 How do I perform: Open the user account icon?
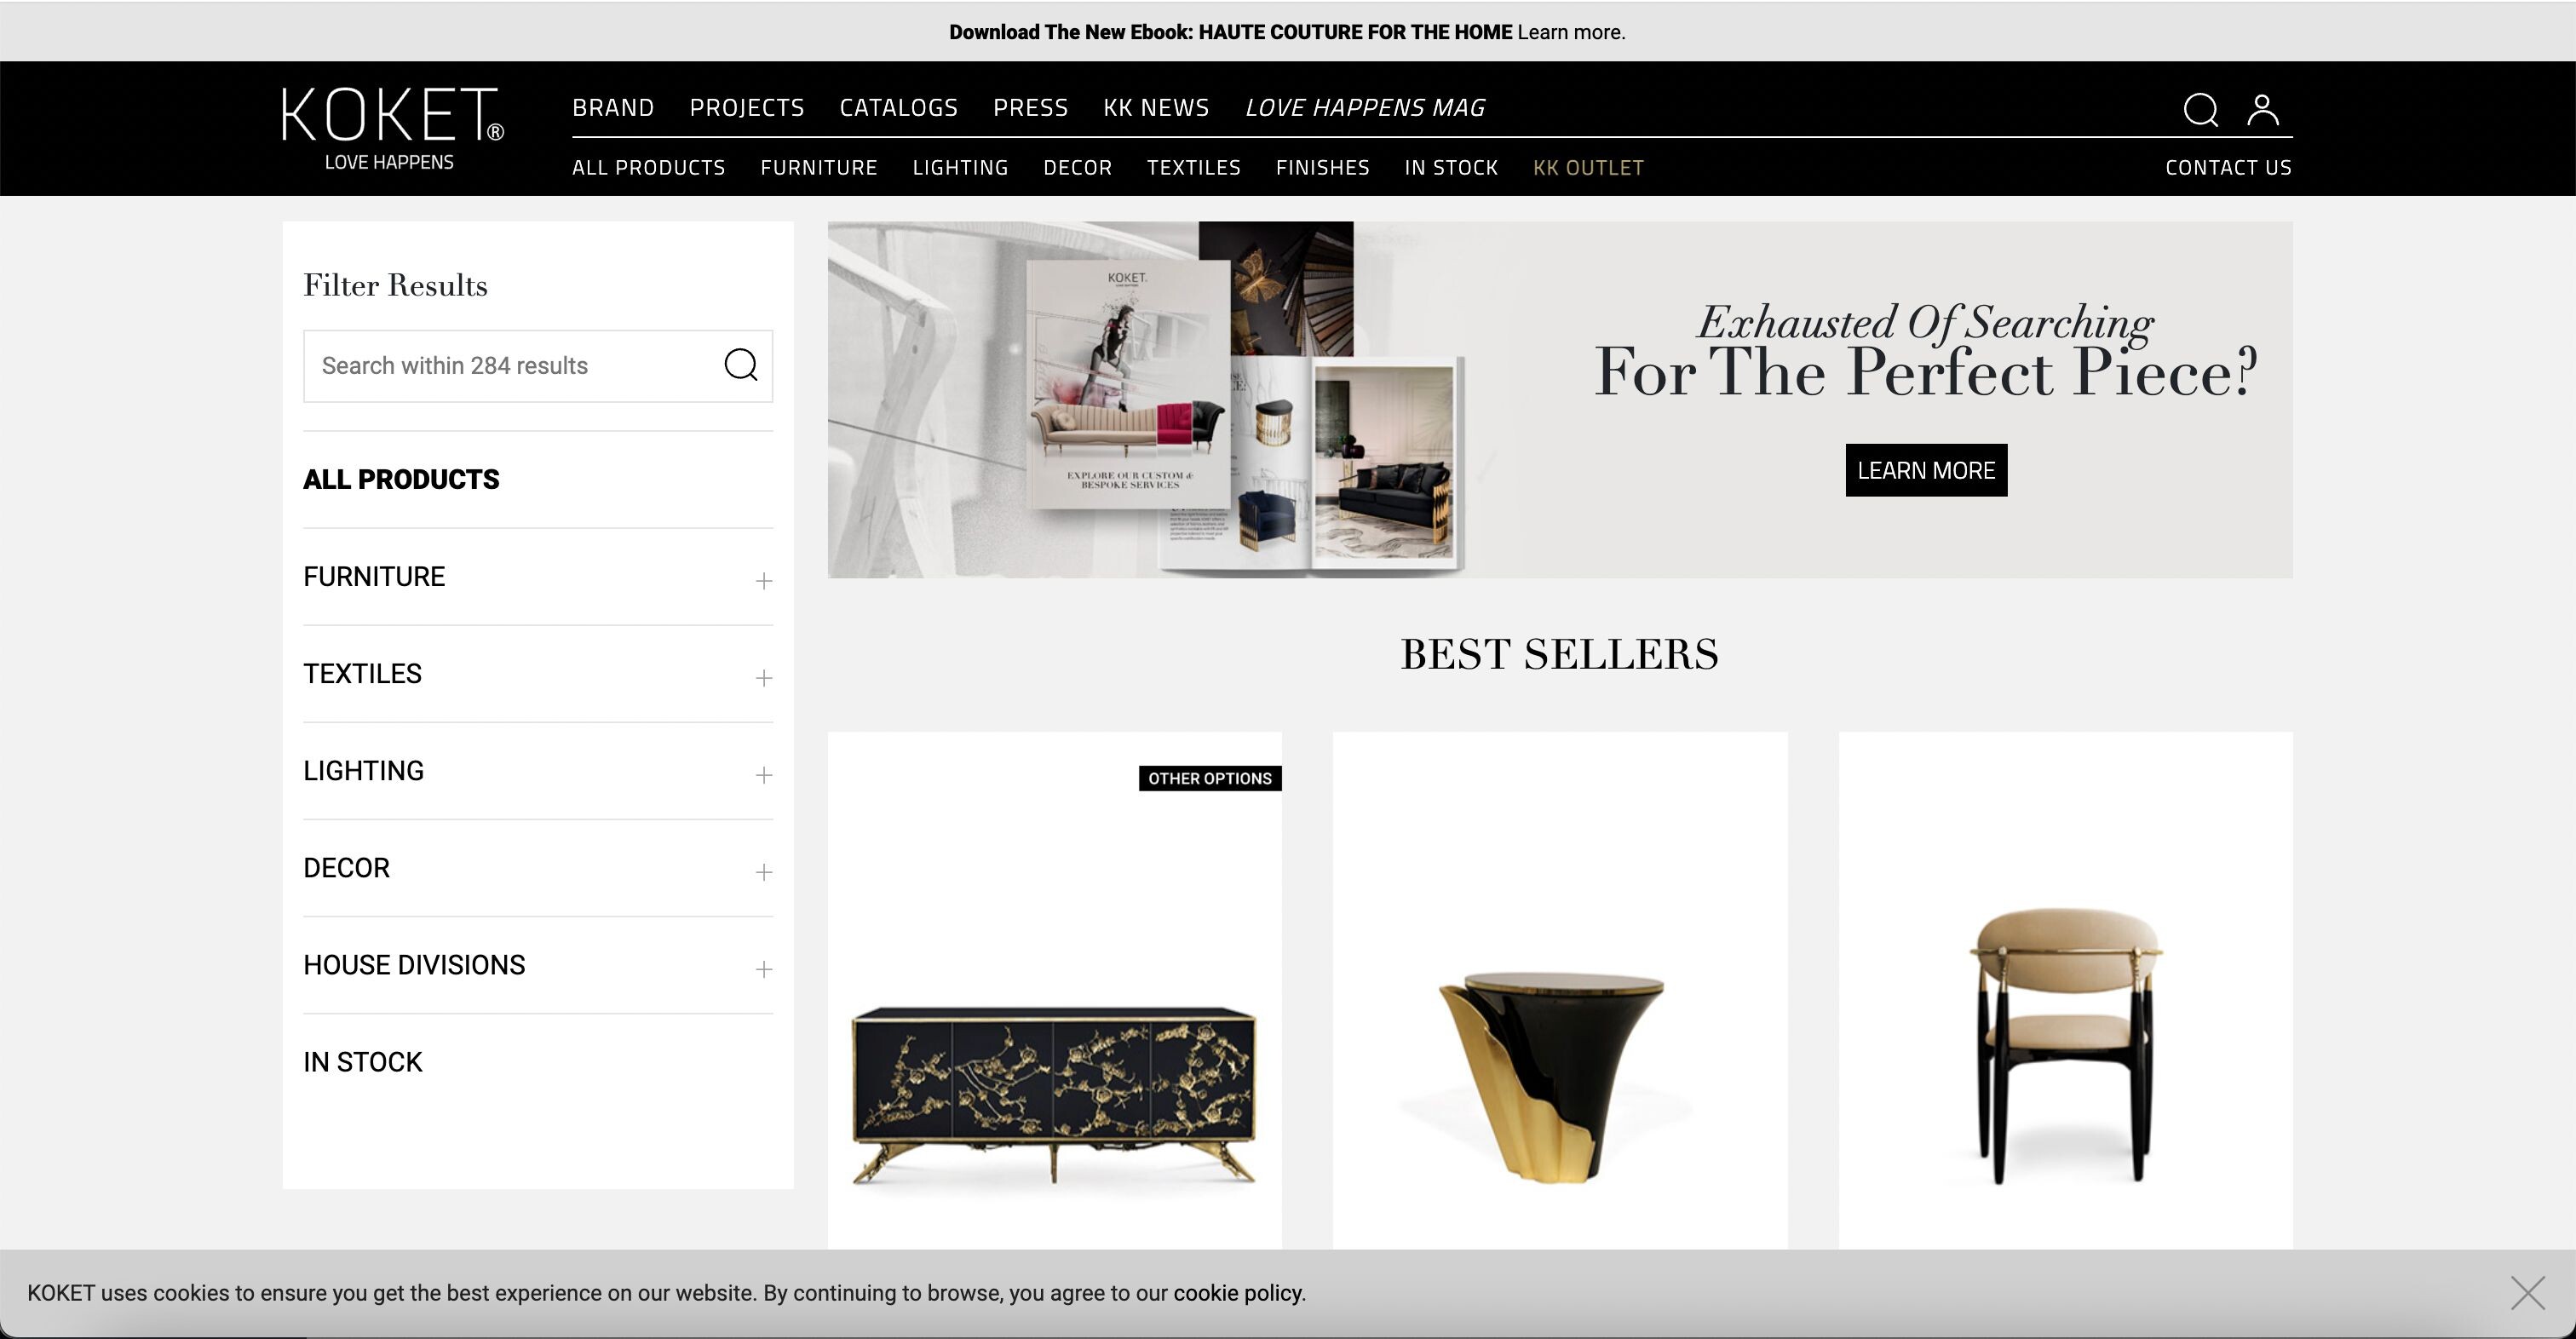2263,109
